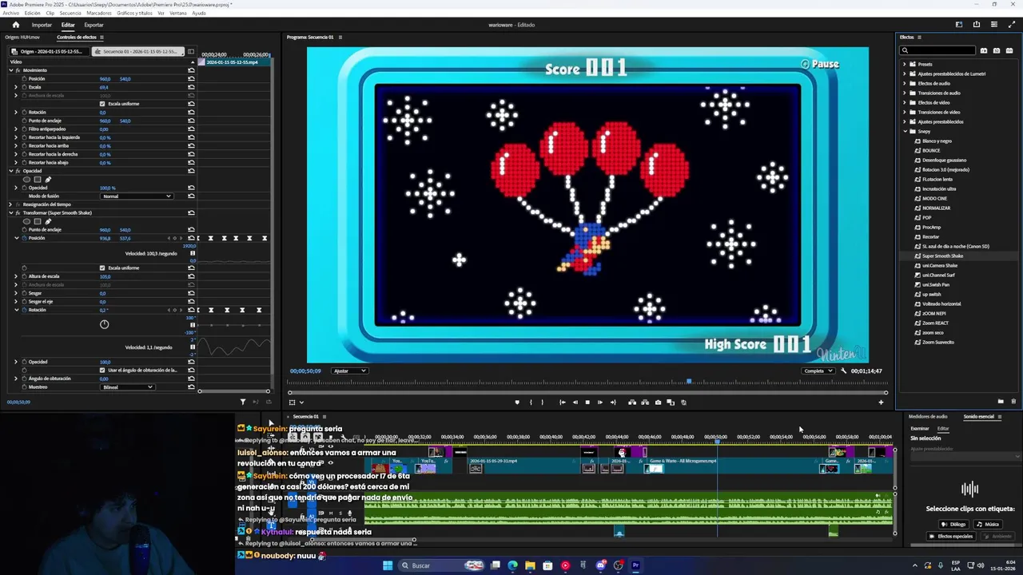Open the Muestreo Bilineal dropdown
The image size is (1023, 575).
127,387
